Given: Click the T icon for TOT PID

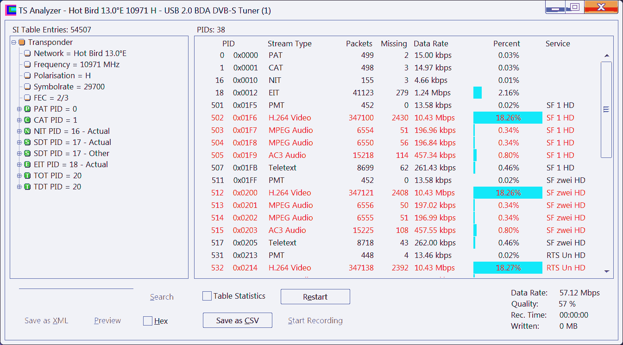Looking at the screenshot, I should (x=27, y=176).
